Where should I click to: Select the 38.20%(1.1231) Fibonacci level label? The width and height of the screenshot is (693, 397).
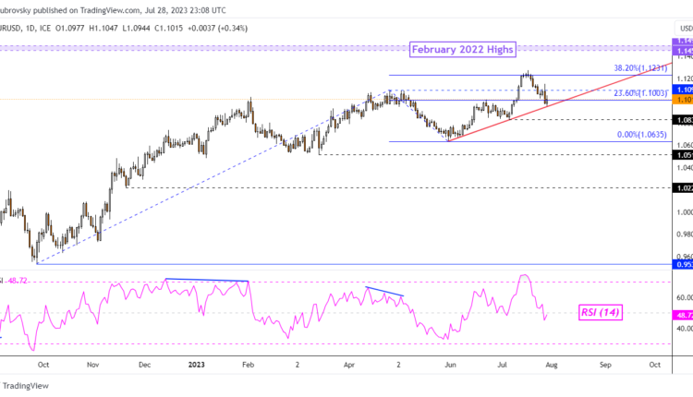pos(639,68)
